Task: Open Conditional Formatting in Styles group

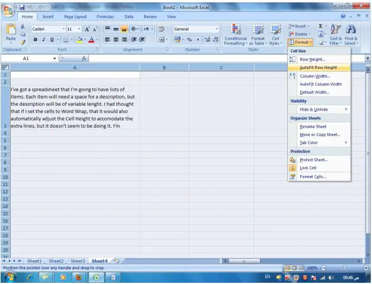Action: pyautogui.click(x=236, y=34)
